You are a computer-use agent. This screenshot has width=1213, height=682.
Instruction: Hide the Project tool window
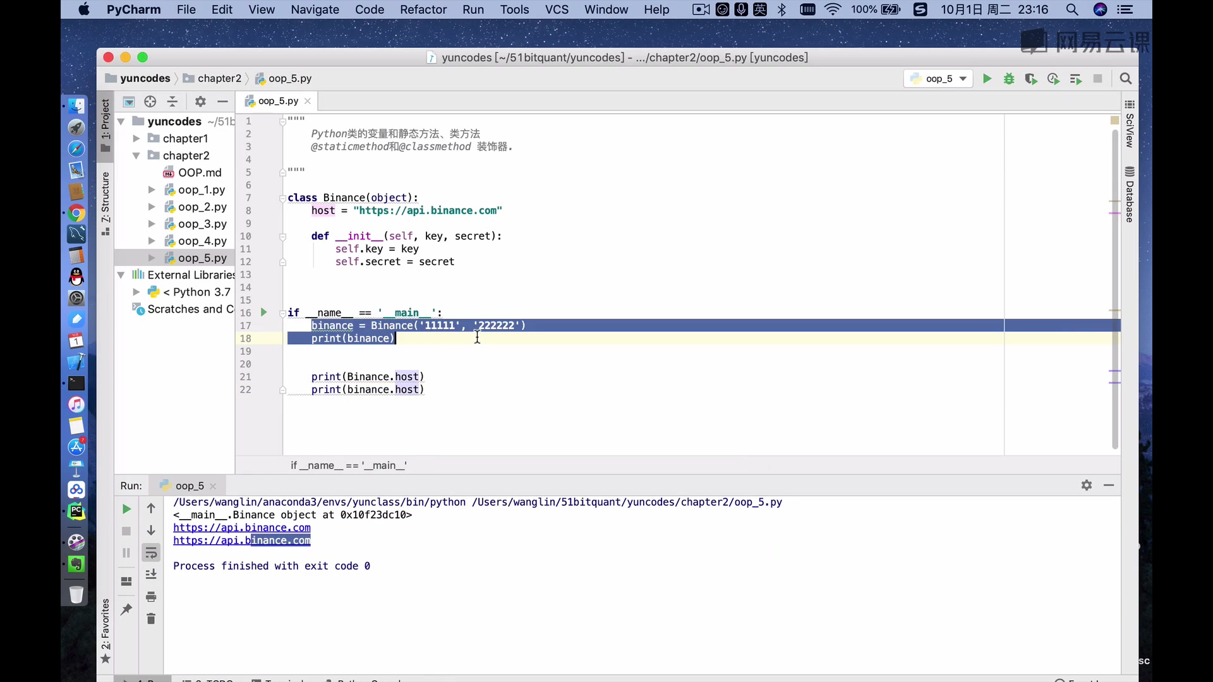pyautogui.click(x=222, y=102)
